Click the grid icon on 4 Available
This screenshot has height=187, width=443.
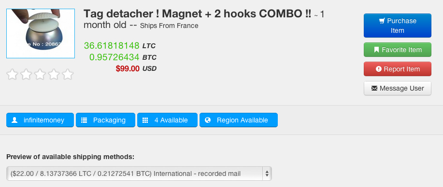click(x=145, y=120)
